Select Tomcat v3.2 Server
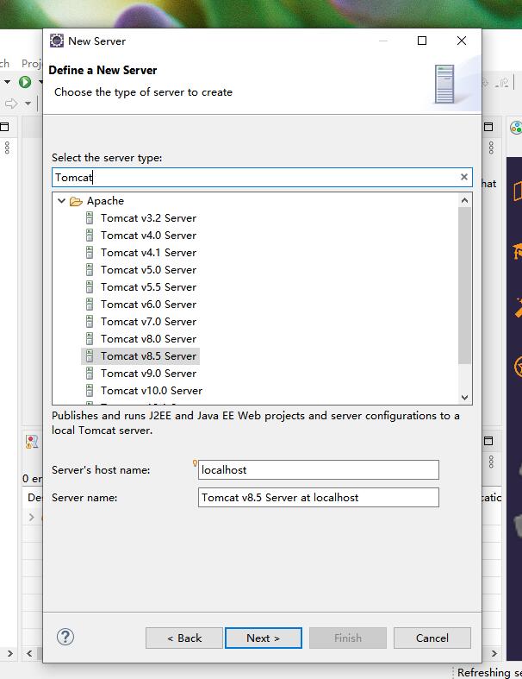Screen dimensions: 522x679 (148, 217)
